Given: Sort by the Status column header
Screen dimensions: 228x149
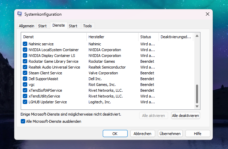Looking at the screenshot, I should click(148, 37).
